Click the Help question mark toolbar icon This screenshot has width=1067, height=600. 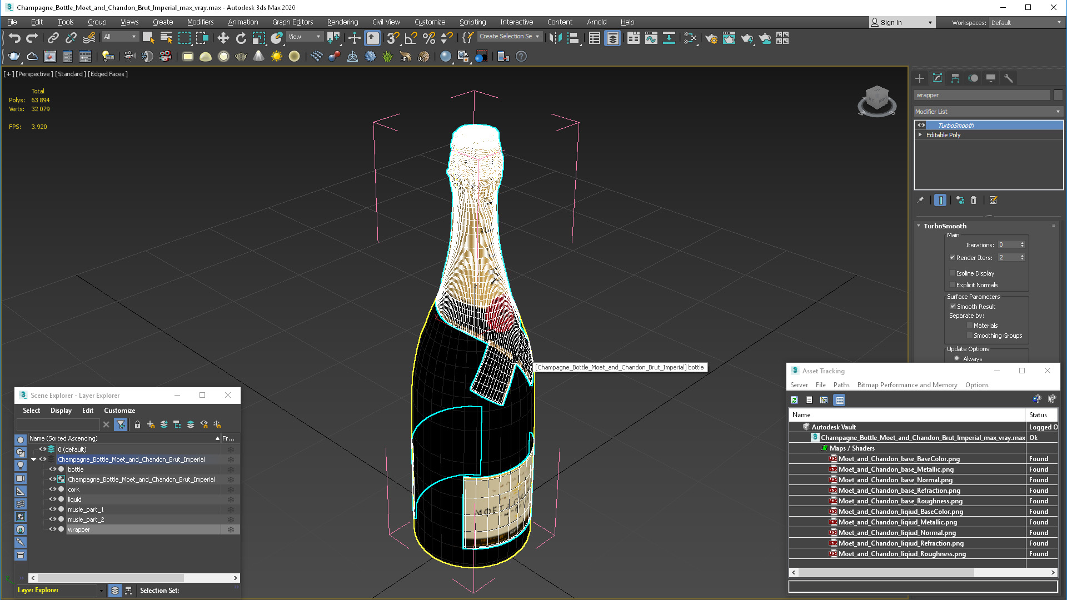521,56
